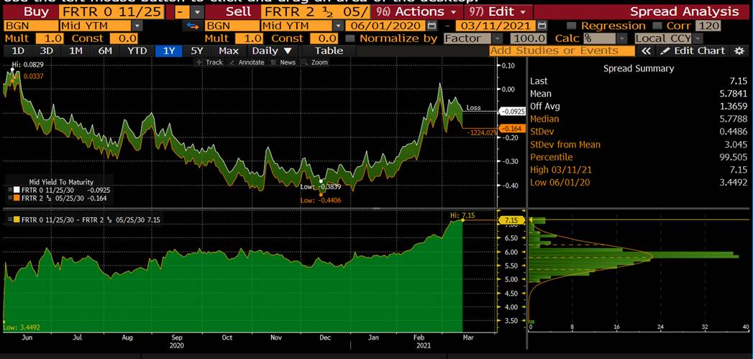The height and width of the screenshot is (359, 753).
Task: Click the High 03/11/21 summary row
Action: tap(639, 170)
